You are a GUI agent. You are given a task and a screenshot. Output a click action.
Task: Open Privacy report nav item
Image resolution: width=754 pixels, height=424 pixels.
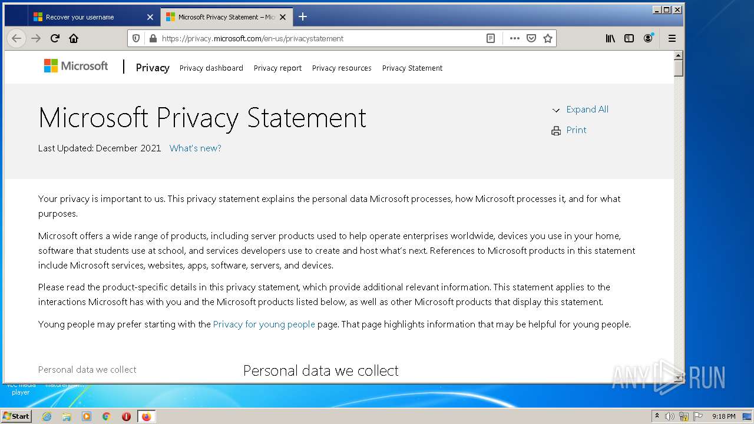pos(277,68)
